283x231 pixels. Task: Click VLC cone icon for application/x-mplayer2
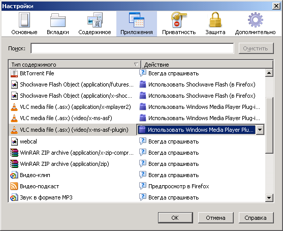pos(14,107)
